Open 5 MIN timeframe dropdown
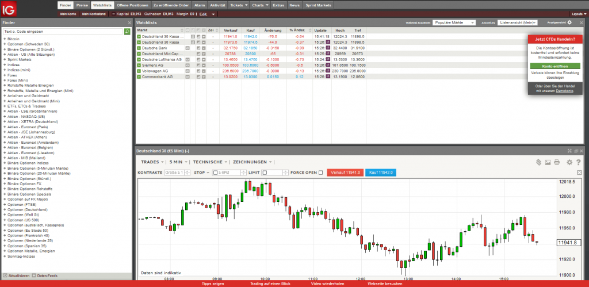 tap(179, 162)
